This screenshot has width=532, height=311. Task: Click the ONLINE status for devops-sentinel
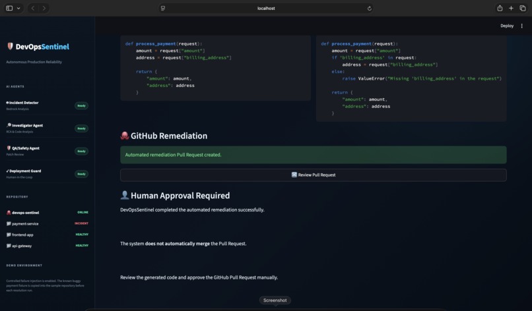pos(83,212)
